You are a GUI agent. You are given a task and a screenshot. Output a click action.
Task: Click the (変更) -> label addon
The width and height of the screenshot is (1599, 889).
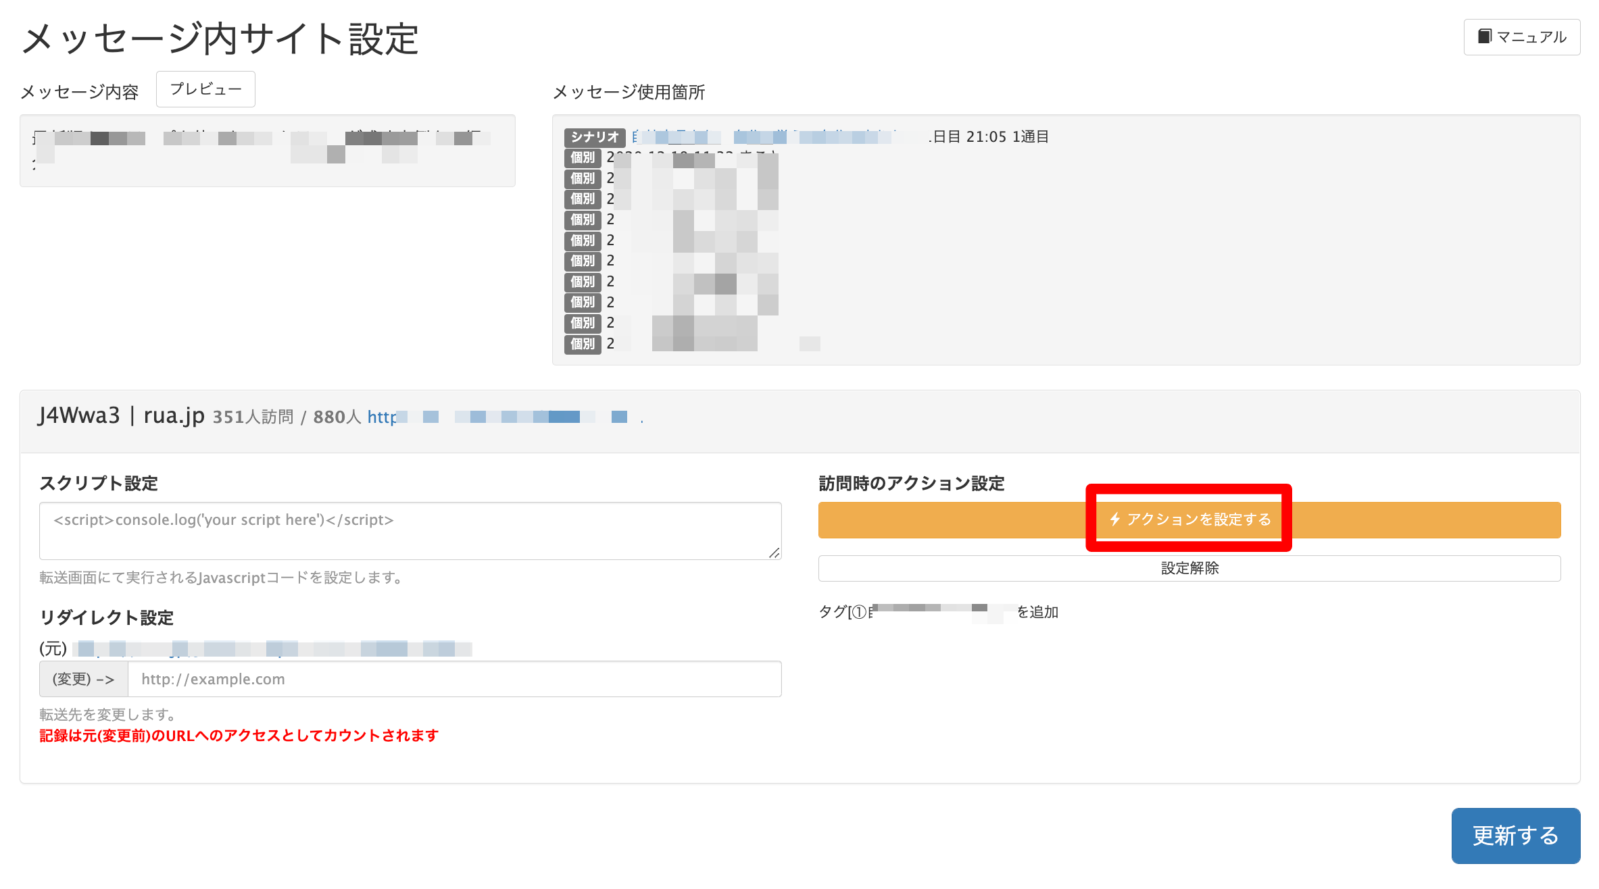click(x=84, y=679)
